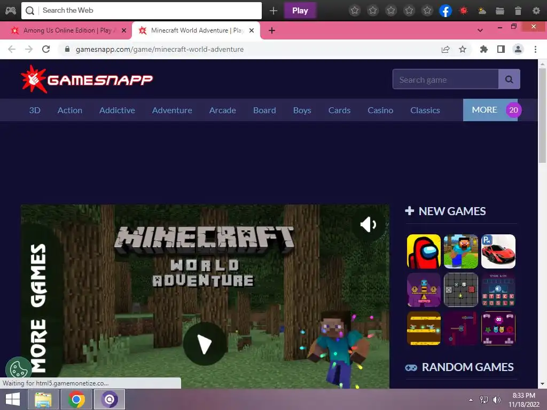547x410 pixels.
Task: Open the user profile icon
Action: coord(518,49)
